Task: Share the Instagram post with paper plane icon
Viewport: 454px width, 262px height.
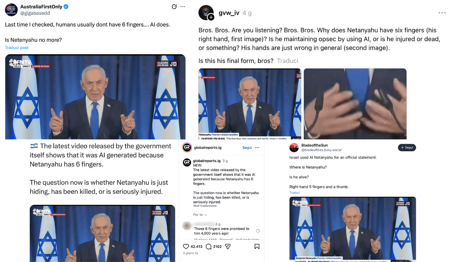Action: click(x=228, y=247)
